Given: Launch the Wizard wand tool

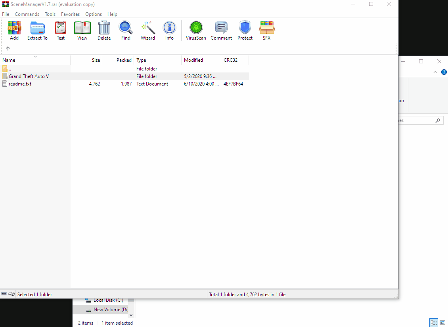Looking at the screenshot, I should [147, 30].
